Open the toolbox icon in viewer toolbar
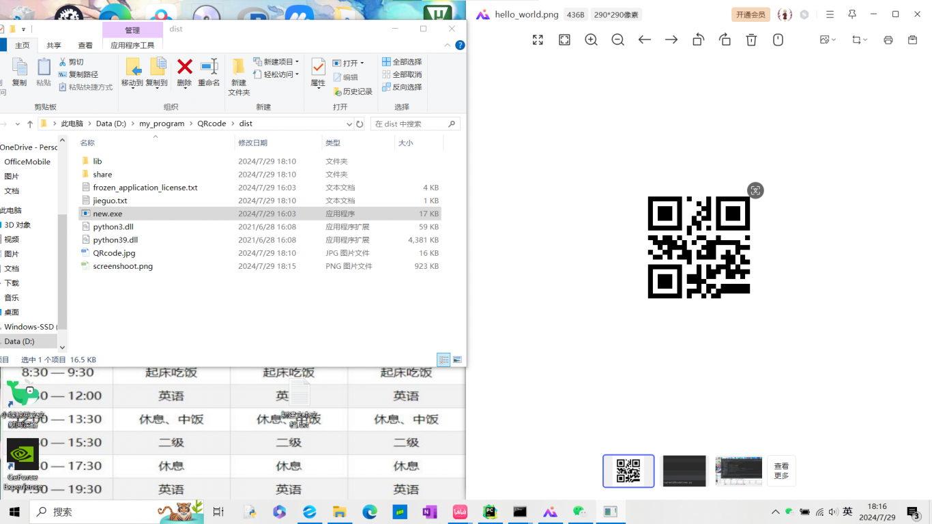Screen dimensions: 932x524 coord(913,40)
